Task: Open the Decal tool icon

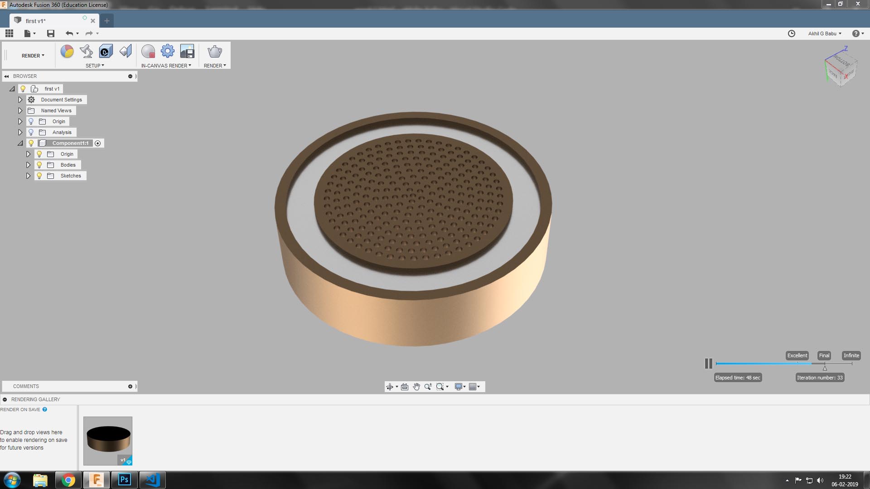Action: [x=106, y=52]
